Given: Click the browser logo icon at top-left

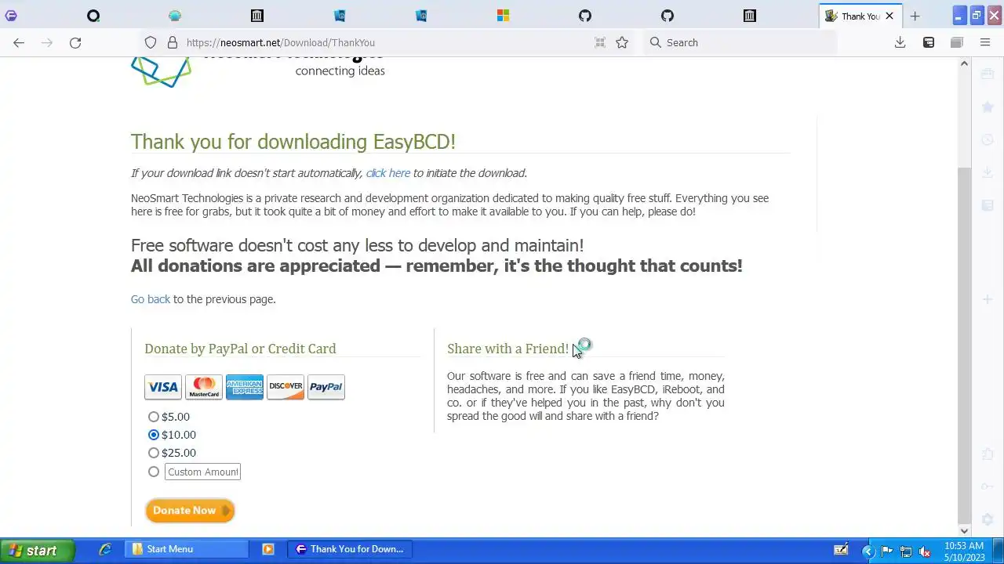Looking at the screenshot, I should tap(11, 16).
